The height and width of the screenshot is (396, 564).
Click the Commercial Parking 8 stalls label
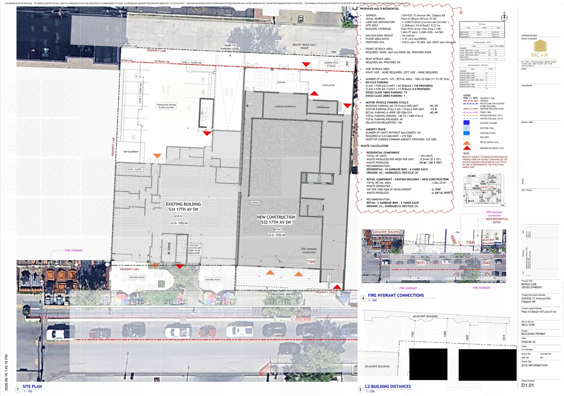pyautogui.click(x=166, y=106)
